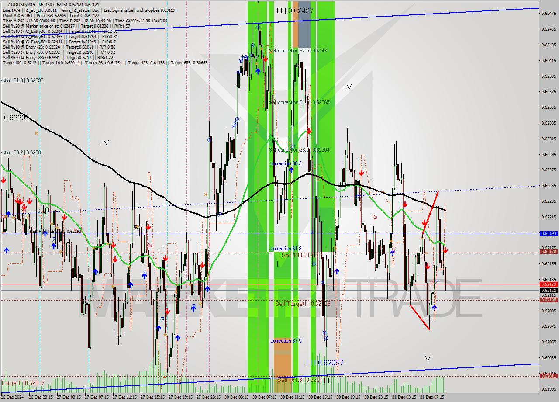Click the 'Time A:2024.12.30 08:00:00' line
Screen dimensions: 559x402
(85, 20)
